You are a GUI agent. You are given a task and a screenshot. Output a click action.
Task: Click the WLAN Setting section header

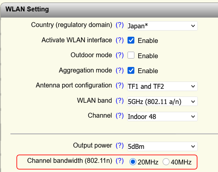coord(27,9)
